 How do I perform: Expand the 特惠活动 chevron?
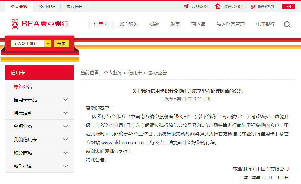click(65, 113)
